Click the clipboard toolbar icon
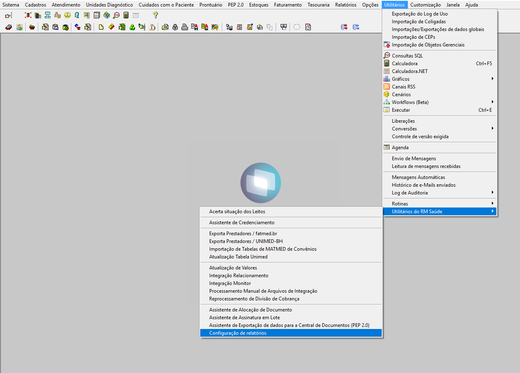Image resolution: width=520 pixels, height=373 pixels. click(55, 27)
